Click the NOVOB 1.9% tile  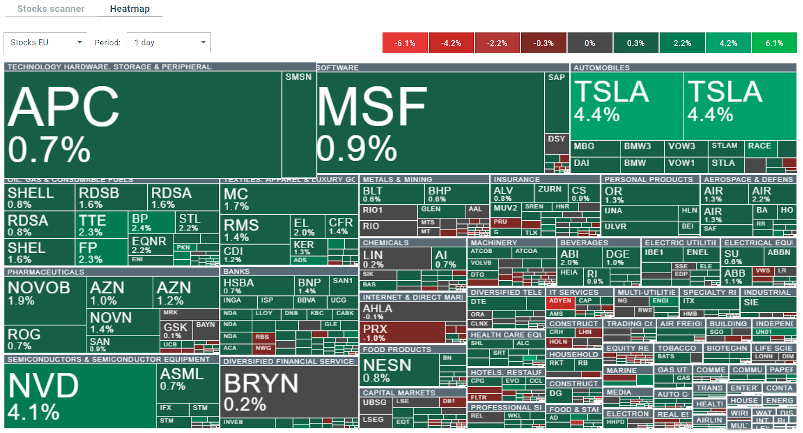(x=45, y=300)
